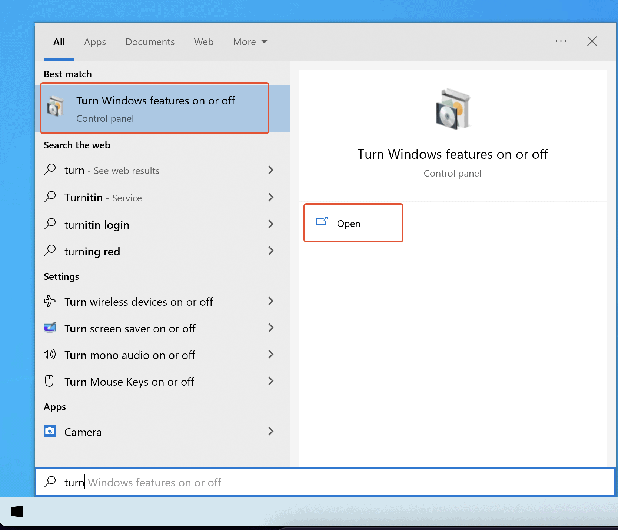
Task: Select the 'turning red' web suggestion
Action: coord(162,251)
